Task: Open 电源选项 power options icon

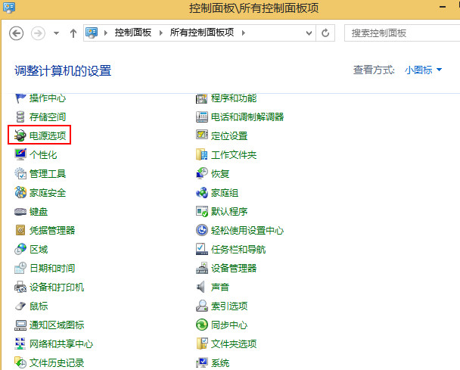Action: click(x=21, y=136)
